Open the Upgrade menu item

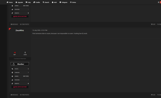pos(19,2)
